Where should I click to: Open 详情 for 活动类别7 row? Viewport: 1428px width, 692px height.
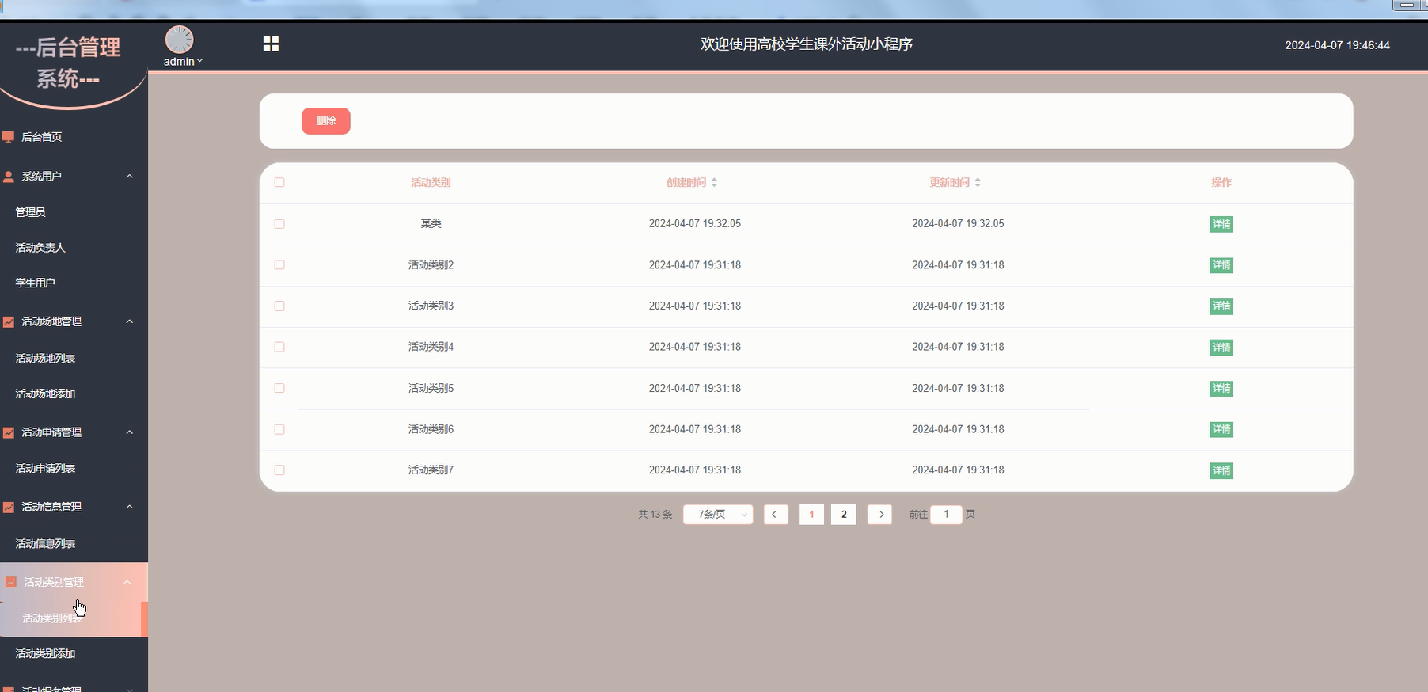pyautogui.click(x=1221, y=471)
